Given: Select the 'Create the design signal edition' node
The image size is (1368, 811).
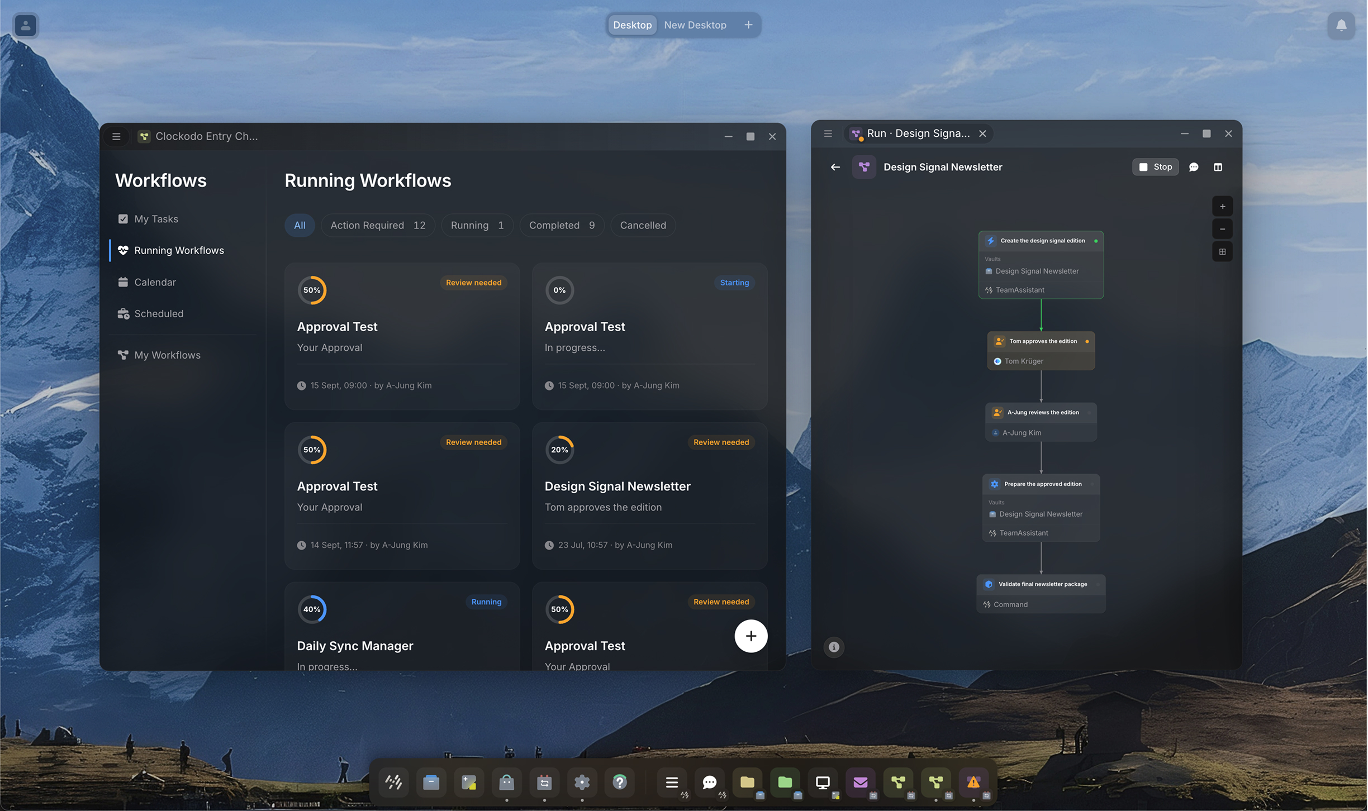Looking at the screenshot, I should 1041,265.
